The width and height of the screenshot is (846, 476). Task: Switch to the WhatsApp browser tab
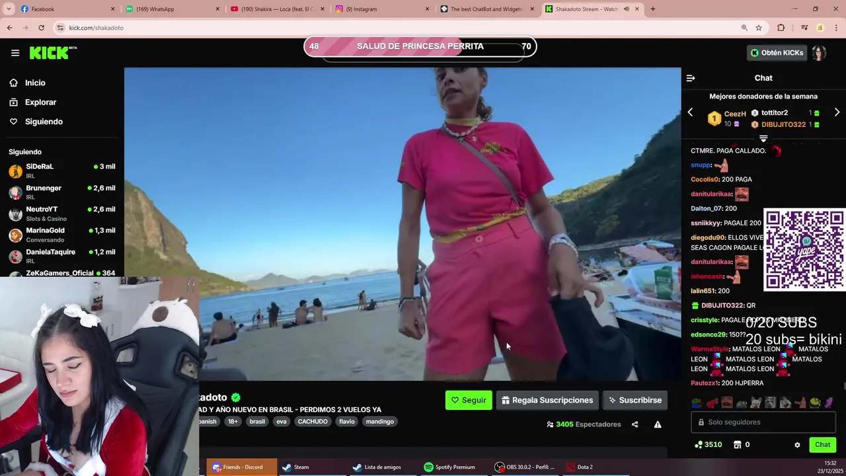(172, 9)
